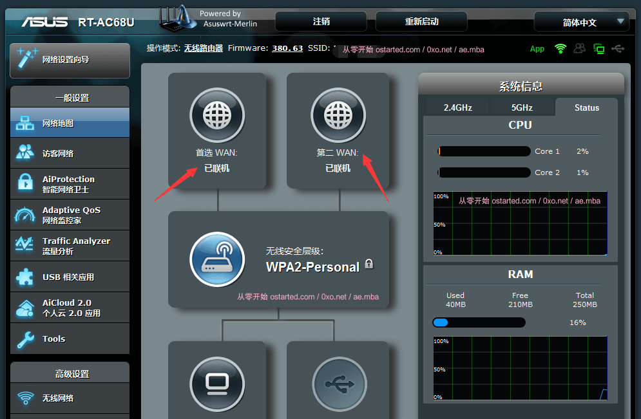Switch to the 2.4GHz tab
Viewport: 641px width, 419px height.
pyautogui.click(x=458, y=107)
